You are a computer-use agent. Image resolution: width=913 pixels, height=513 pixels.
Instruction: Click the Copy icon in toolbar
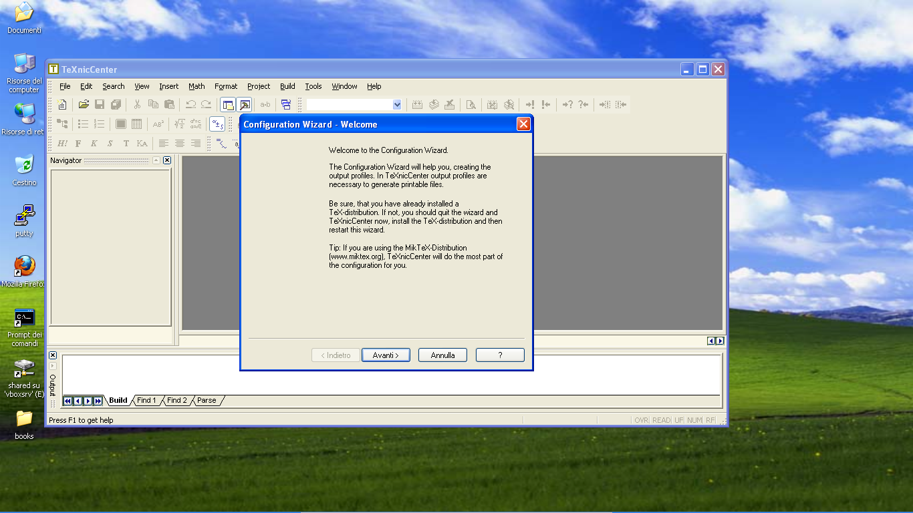pos(153,104)
